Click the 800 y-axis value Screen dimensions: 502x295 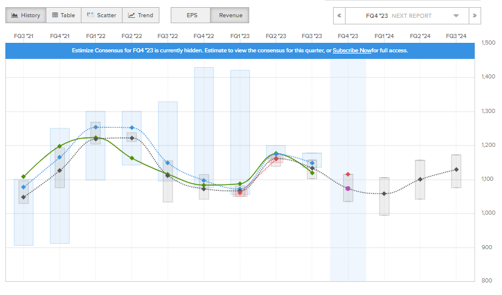[x=487, y=281]
